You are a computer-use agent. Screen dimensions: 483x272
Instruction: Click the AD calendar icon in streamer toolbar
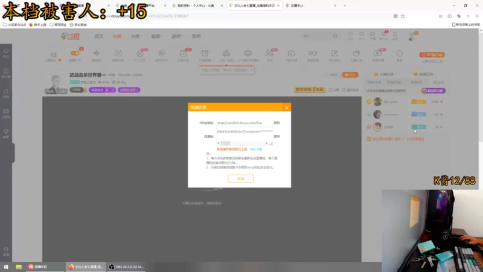pyautogui.click(x=118, y=53)
